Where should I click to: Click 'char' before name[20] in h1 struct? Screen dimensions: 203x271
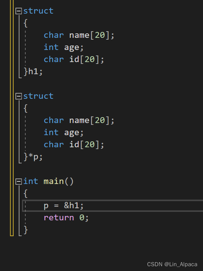(x=54, y=35)
